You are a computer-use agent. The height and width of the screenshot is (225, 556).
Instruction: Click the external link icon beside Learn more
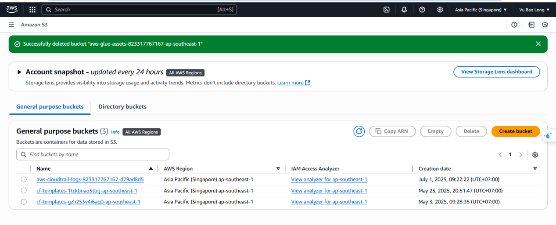(308, 83)
